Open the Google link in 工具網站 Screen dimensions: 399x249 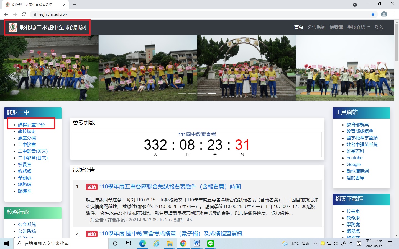[x=354, y=165]
